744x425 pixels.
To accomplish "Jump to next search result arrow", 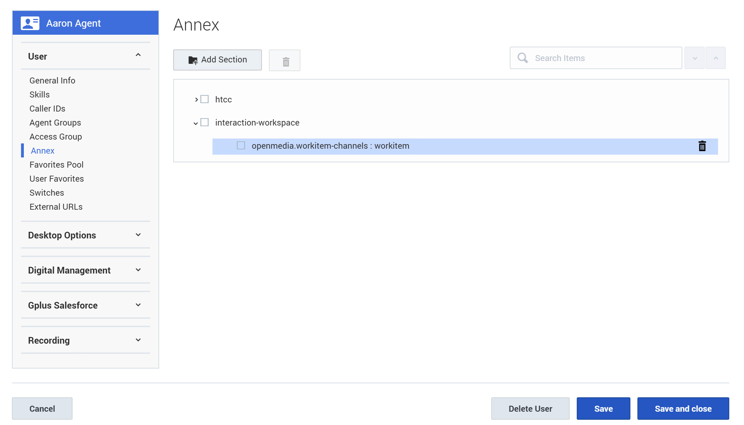I will [695, 58].
